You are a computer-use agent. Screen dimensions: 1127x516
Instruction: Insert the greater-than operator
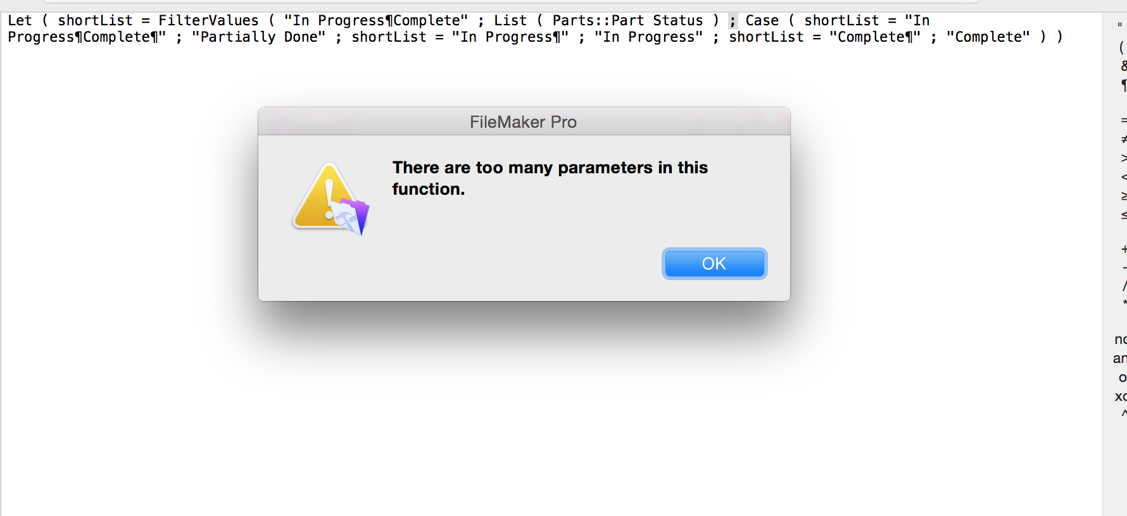pyautogui.click(x=1123, y=158)
